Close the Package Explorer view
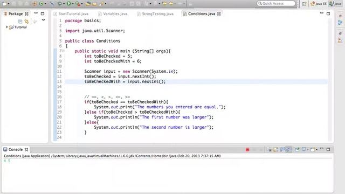The image size is (345, 194). 26,14
